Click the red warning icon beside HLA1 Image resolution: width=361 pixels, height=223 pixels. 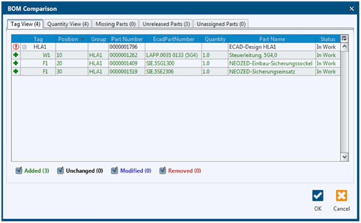point(16,47)
